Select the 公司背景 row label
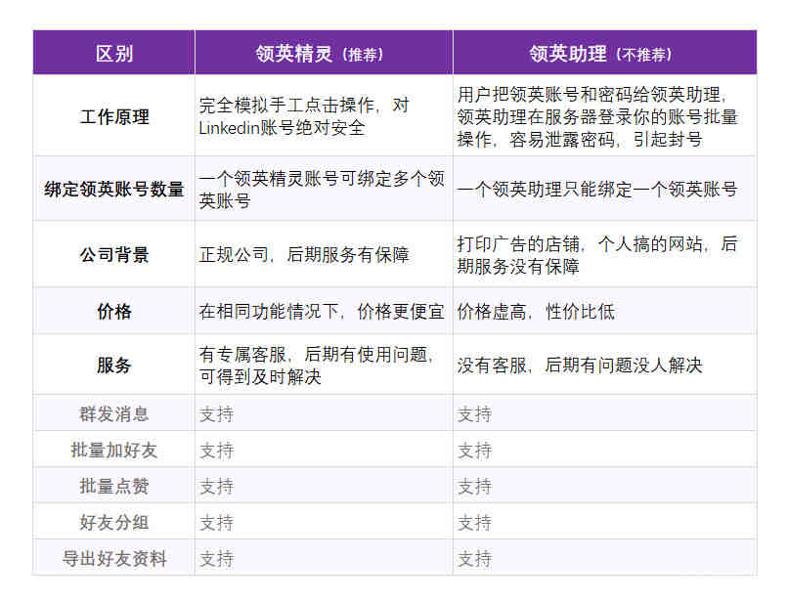 (114, 254)
